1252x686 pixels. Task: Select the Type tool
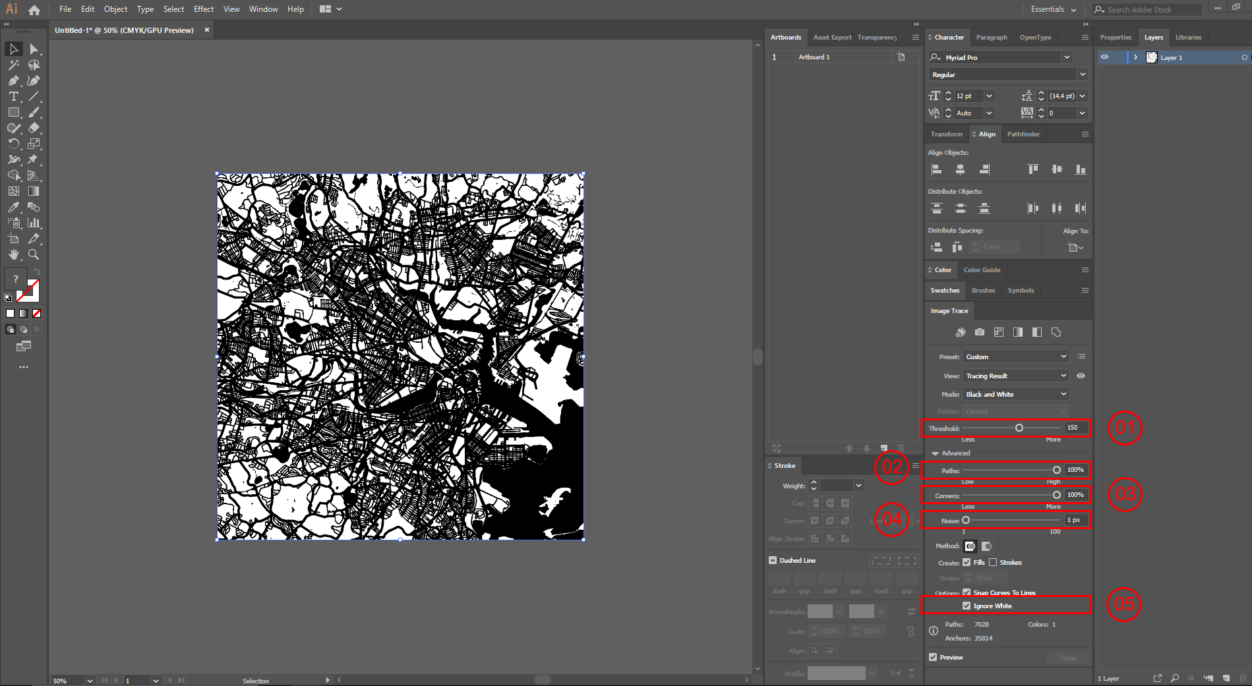(14, 97)
